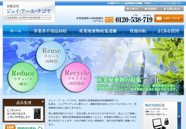186x129 pixels.
Task: Click the 0120-538-719 phone number
Action: coord(134,19)
